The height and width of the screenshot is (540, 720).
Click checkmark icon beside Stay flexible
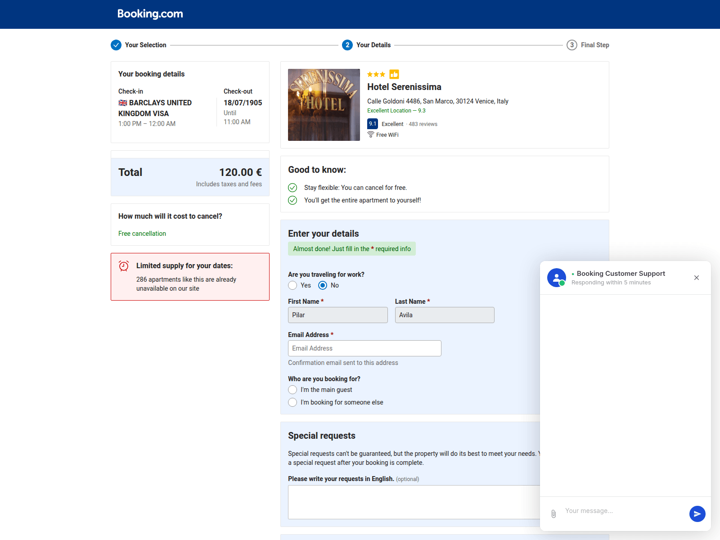292,188
